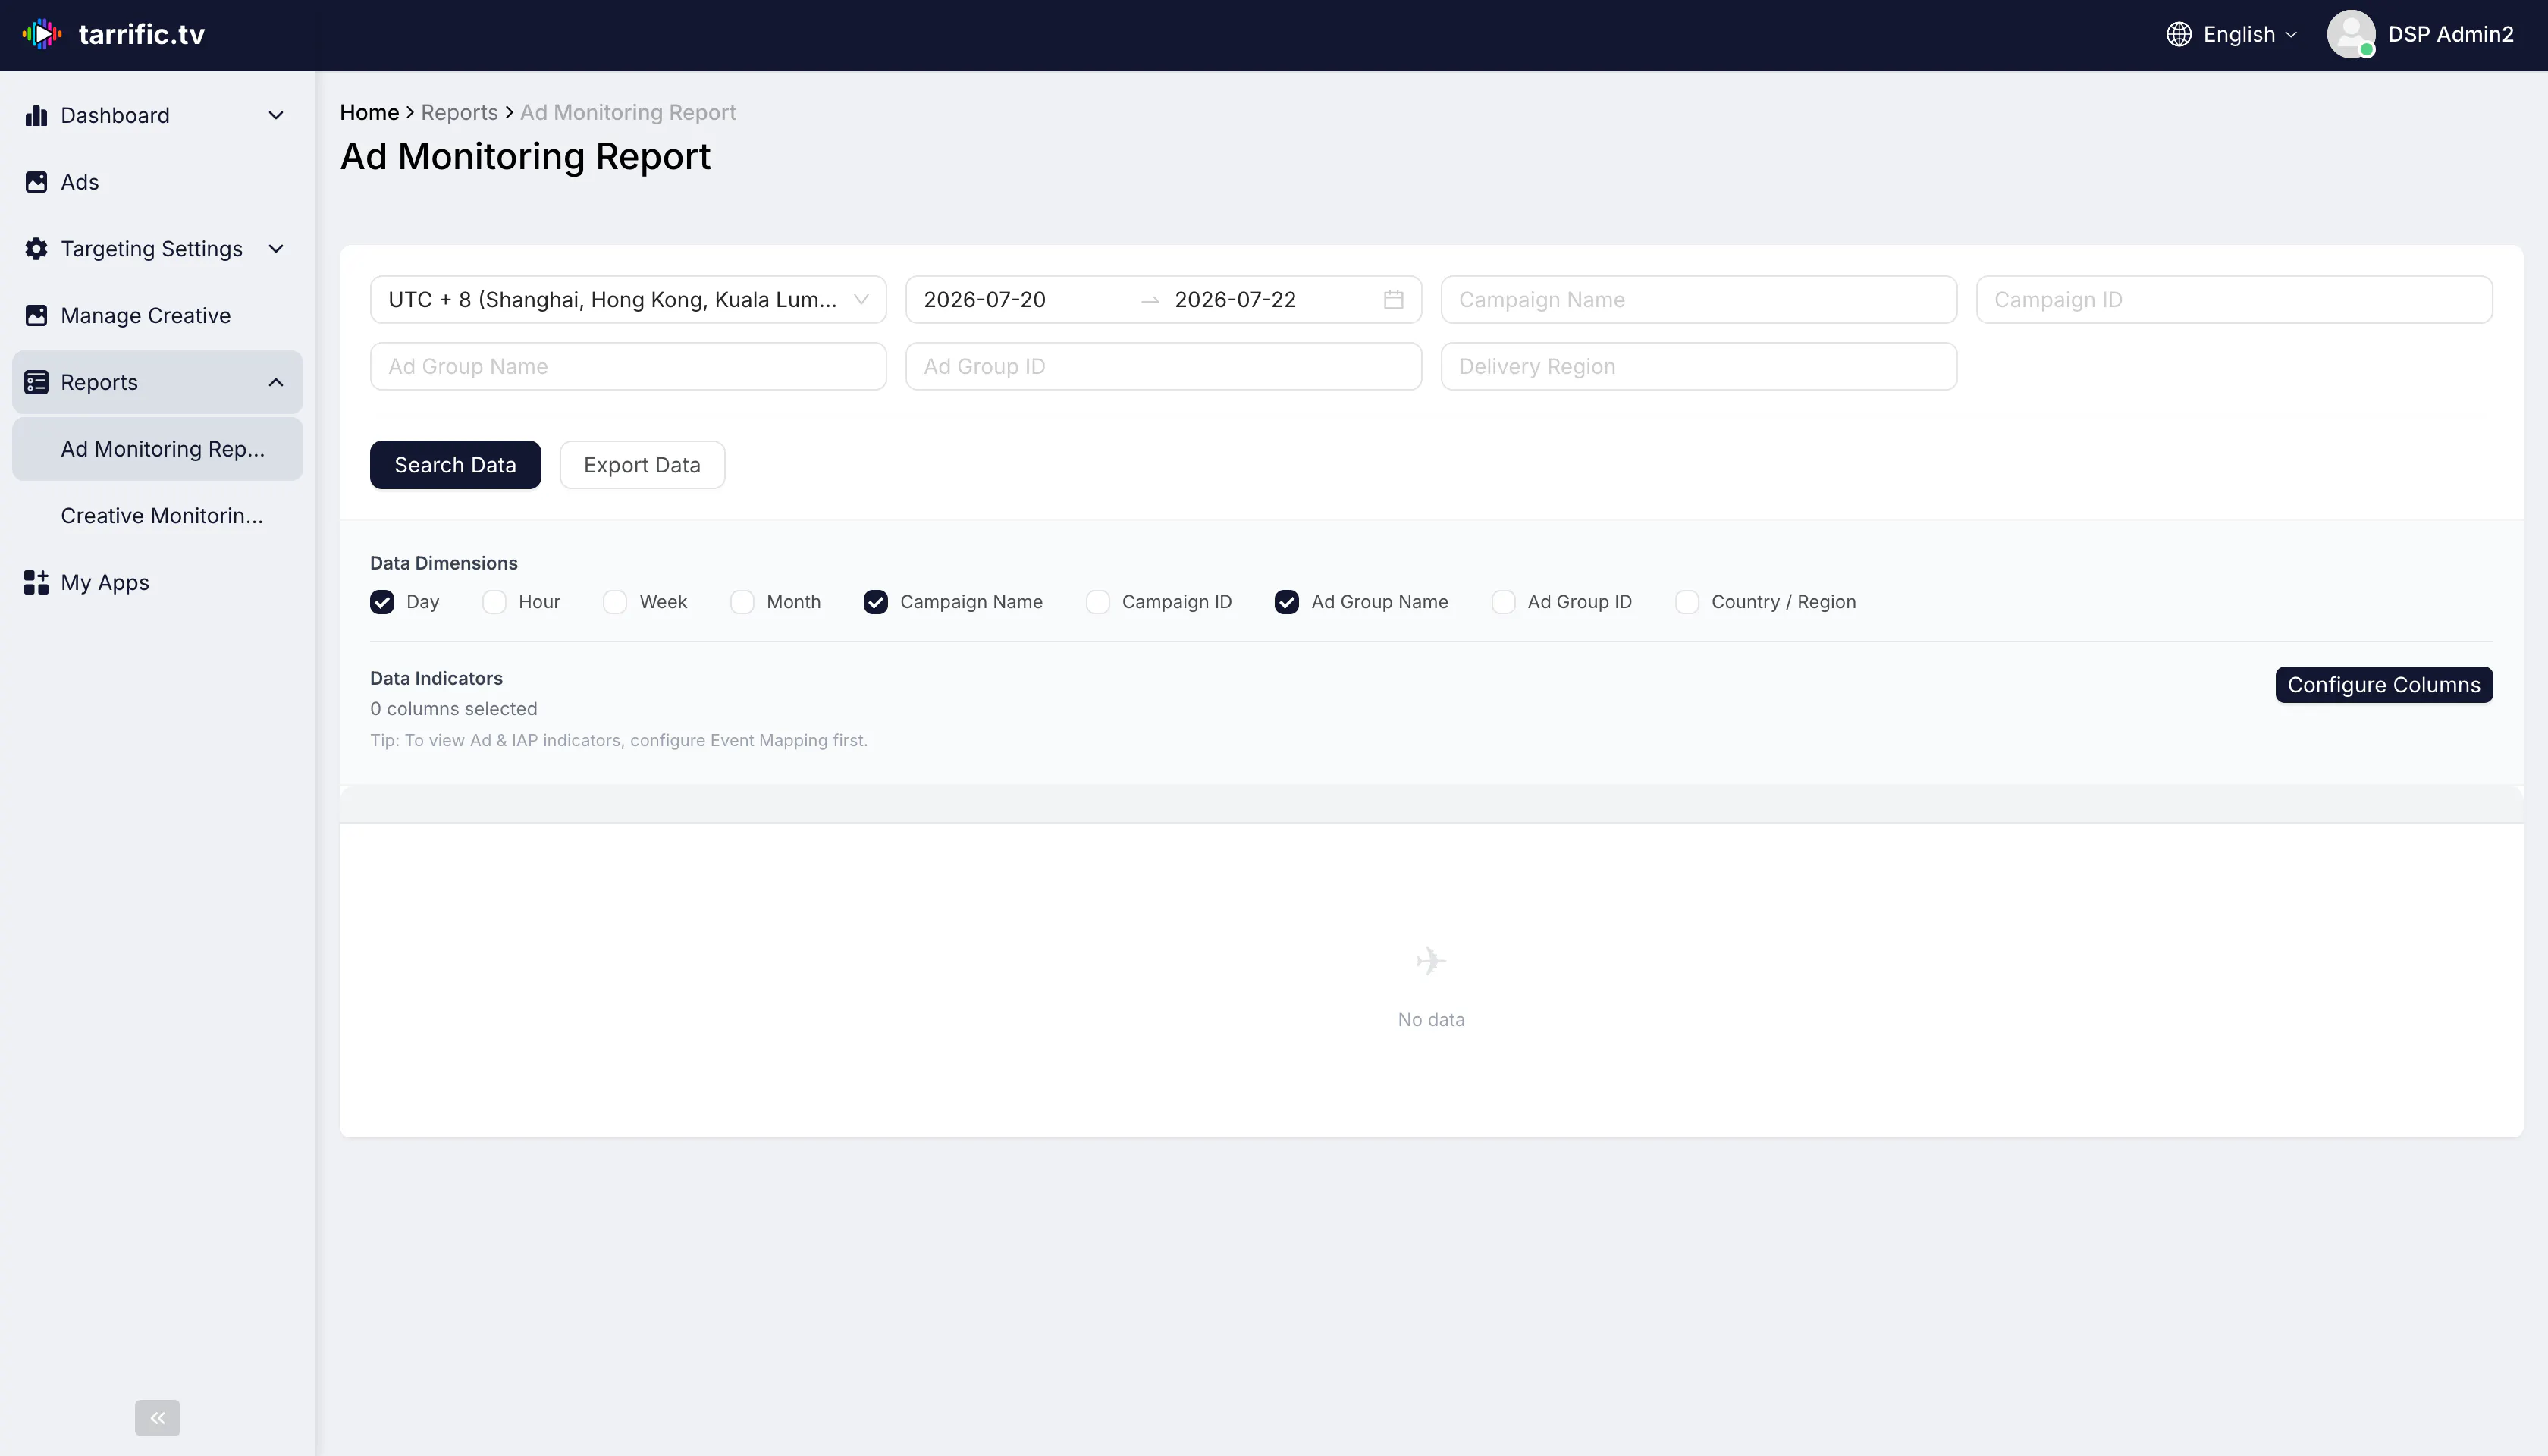Open My Apps in the sidebar

coord(158,583)
